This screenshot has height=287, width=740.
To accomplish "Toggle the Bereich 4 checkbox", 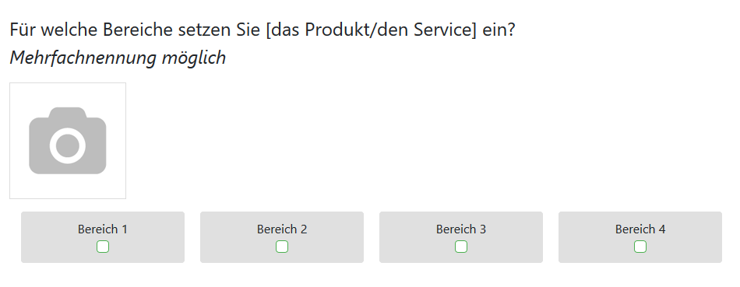I will click(640, 247).
